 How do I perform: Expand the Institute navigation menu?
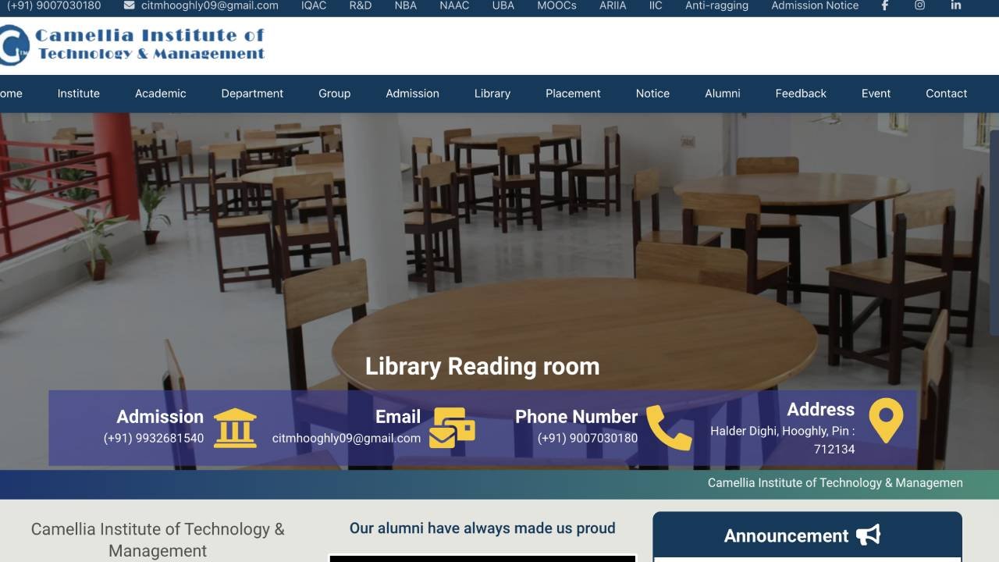(78, 94)
